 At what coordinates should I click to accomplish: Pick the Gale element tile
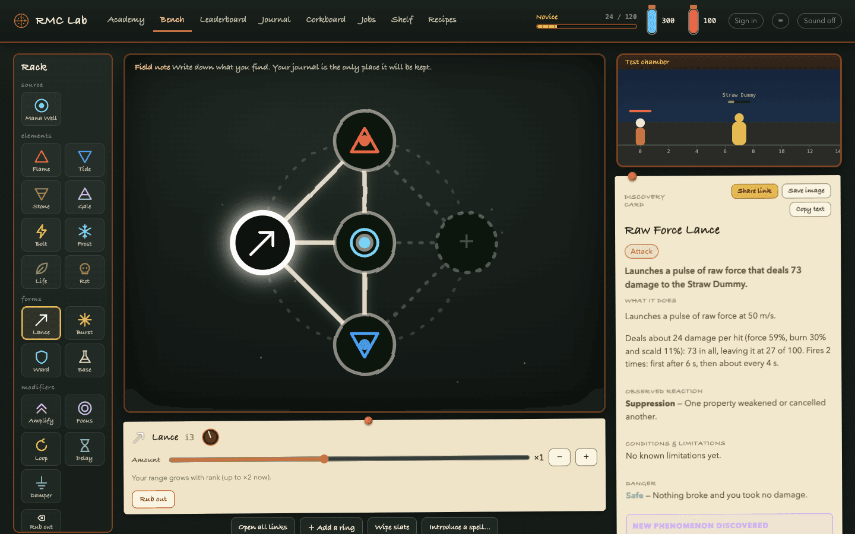coord(84,197)
